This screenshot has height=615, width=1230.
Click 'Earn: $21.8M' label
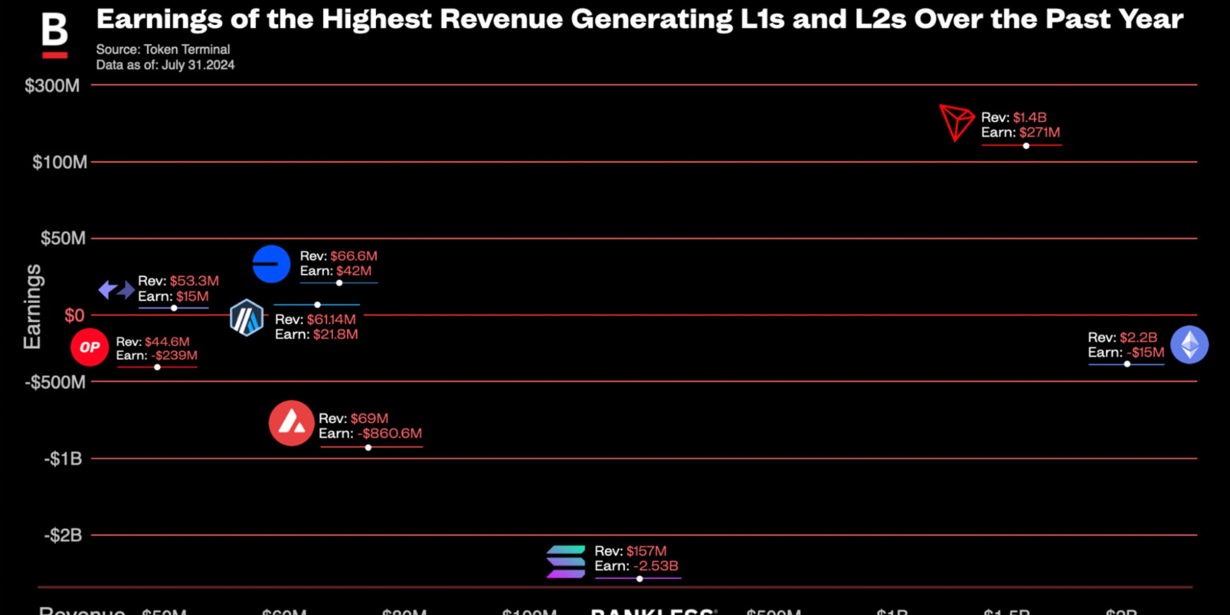pyautogui.click(x=317, y=334)
